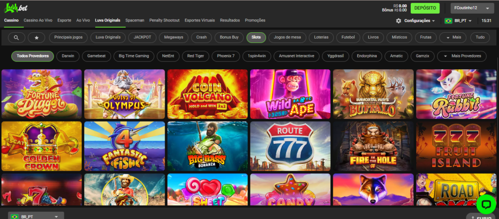
Task: Filter by NetEnt provider
Action: [168, 56]
